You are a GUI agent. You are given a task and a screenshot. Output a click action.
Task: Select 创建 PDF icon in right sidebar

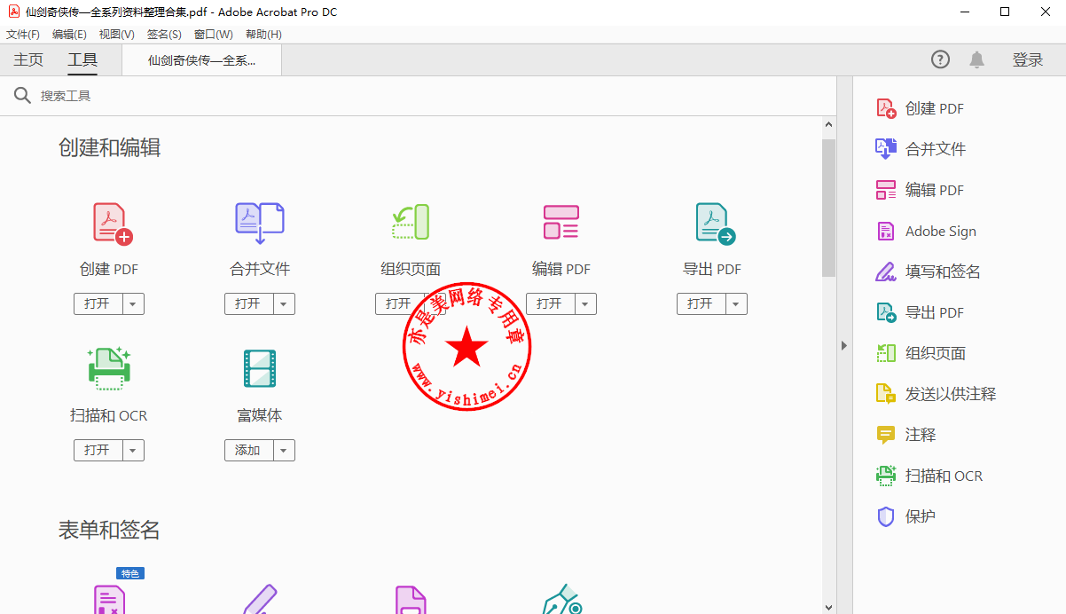click(886, 108)
